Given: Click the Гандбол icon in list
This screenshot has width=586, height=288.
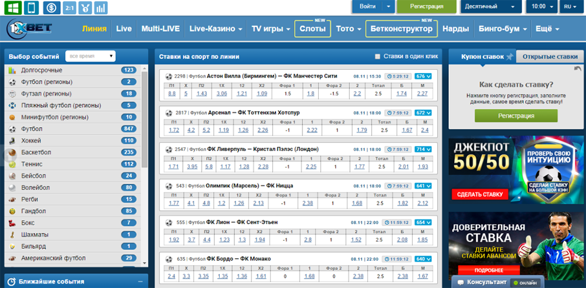Looking at the screenshot, I should 12,211.
